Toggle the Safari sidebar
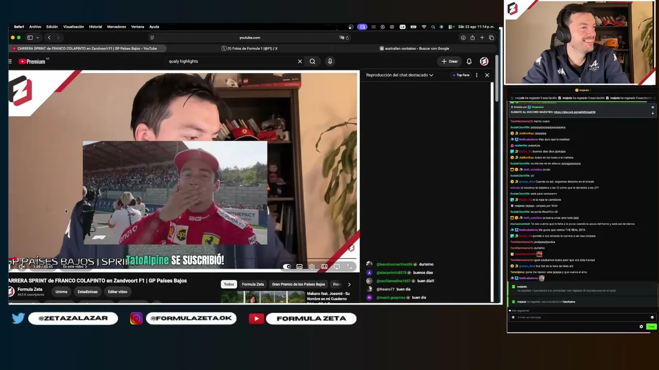Viewport: 659px width, 370px height. (x=30, y=38)
